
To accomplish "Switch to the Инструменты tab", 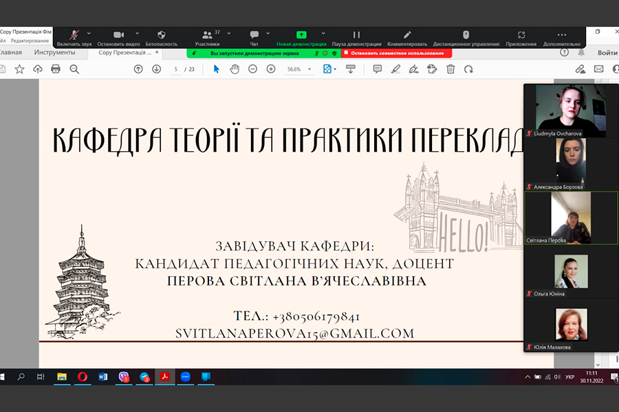I will coord(54,52).
